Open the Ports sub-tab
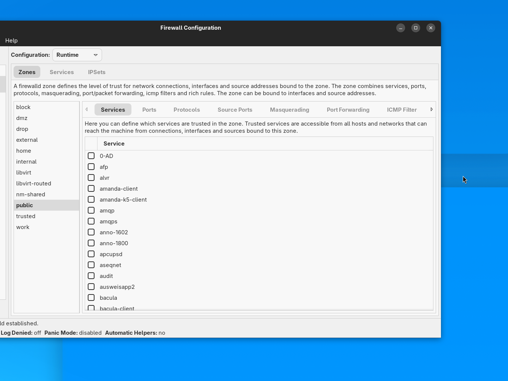The image size is (508, 381). click(x=149, y=110)
